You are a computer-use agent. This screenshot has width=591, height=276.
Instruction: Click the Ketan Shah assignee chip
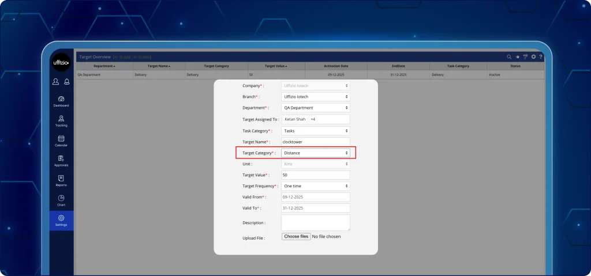(x=295, y=119)
